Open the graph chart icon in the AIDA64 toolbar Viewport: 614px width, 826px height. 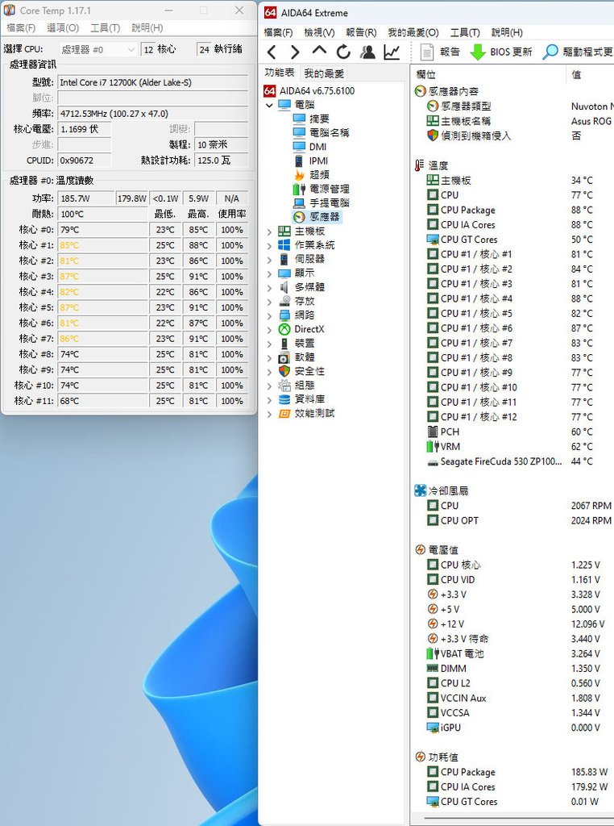(x=392, y=52)
